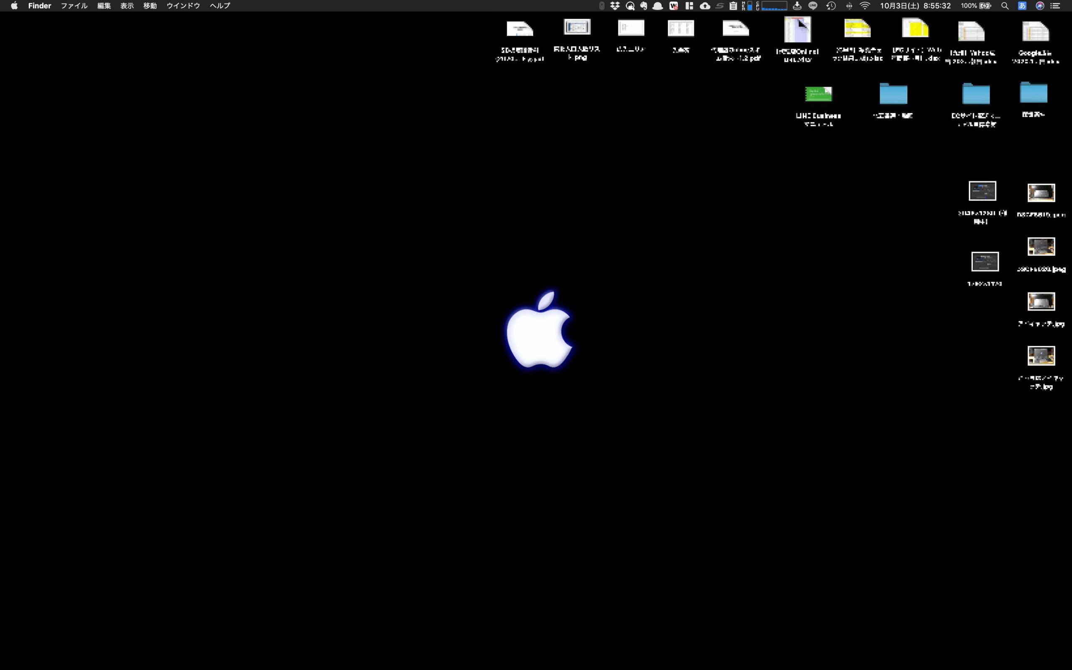Screen dimensions: 1072x670
Task: Click the cloud upload menu bar icon
Action: (x=705, y=6)
